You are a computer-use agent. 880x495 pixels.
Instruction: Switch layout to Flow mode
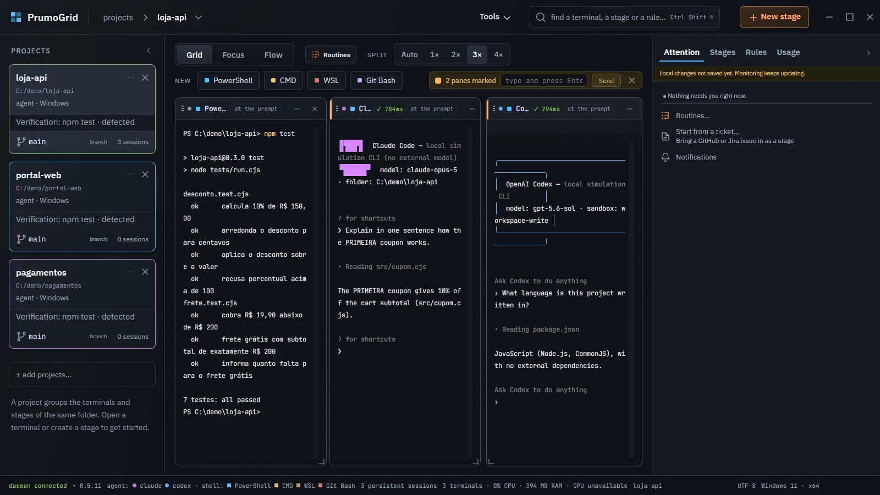[273, 54]
